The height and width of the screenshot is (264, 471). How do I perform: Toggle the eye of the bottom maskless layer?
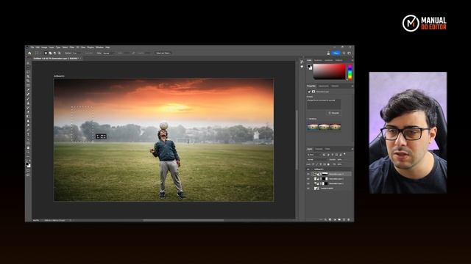[308, 188]
